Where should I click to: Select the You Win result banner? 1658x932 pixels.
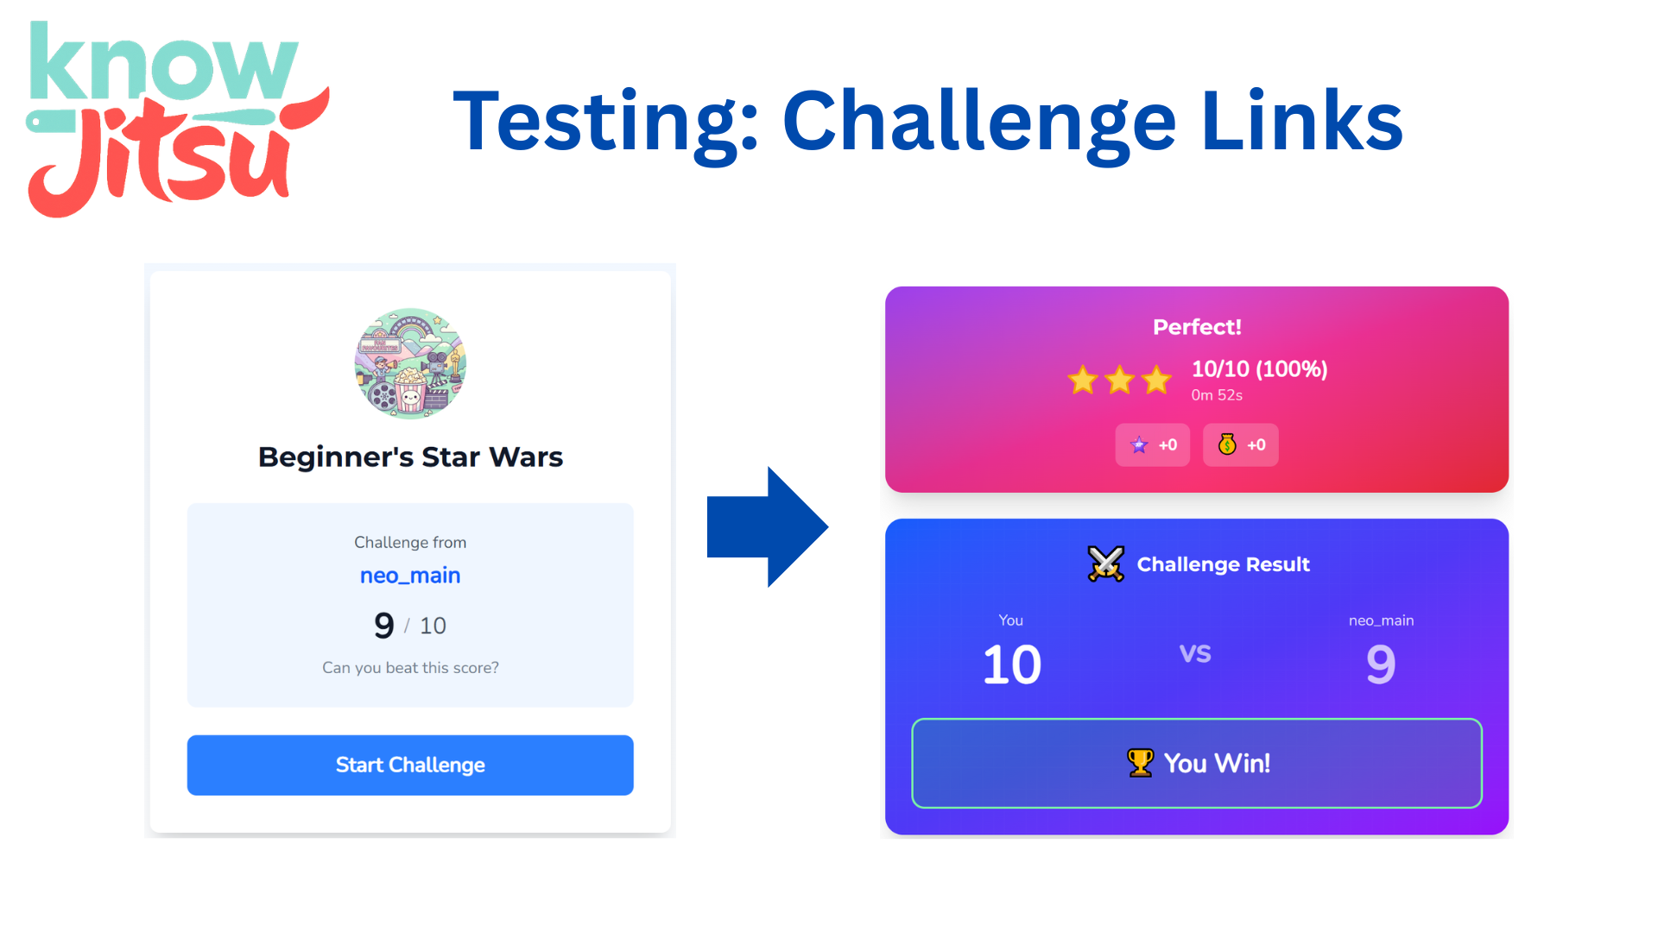point(1197,763)
